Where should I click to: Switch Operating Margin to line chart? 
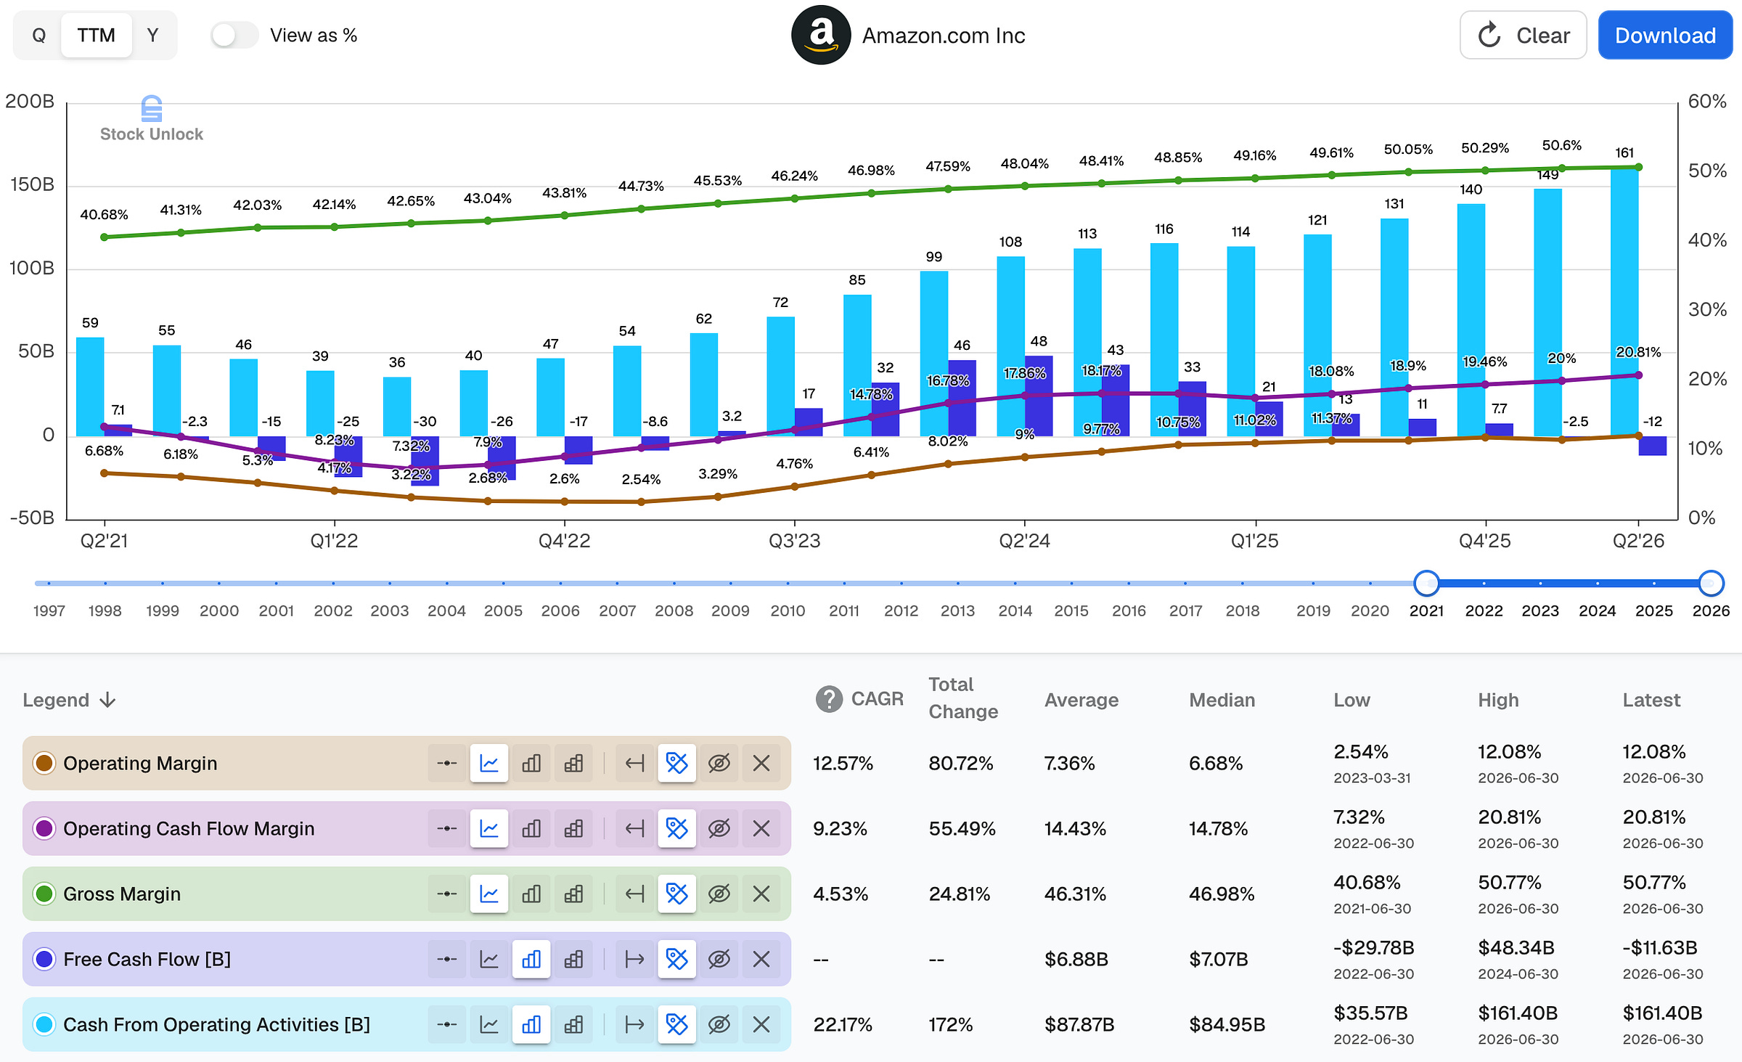click(489, 763)
